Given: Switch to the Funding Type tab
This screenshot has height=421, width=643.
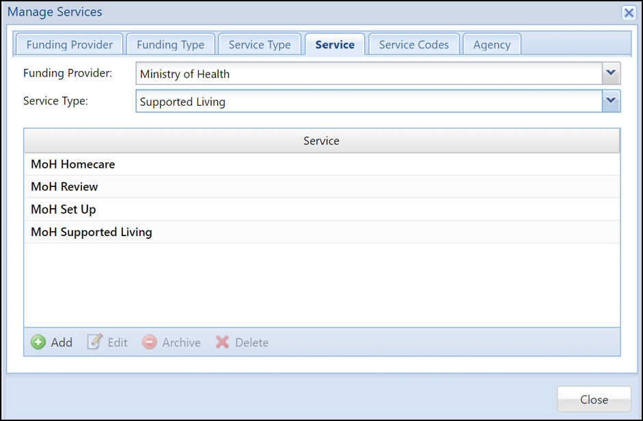Looking at the screenshot, I should (170, 44).
